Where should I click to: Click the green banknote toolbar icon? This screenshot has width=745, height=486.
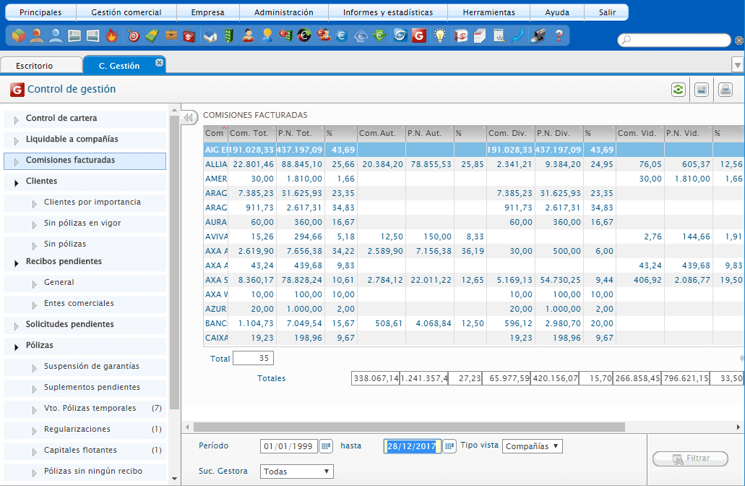[x=152, y=35]
